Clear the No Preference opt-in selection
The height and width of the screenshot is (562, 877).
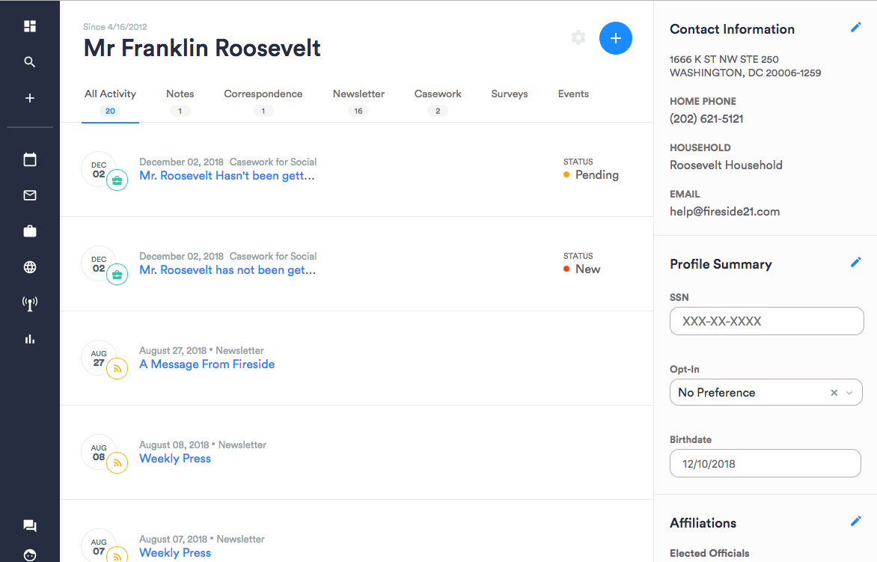(x=834, y=393)
